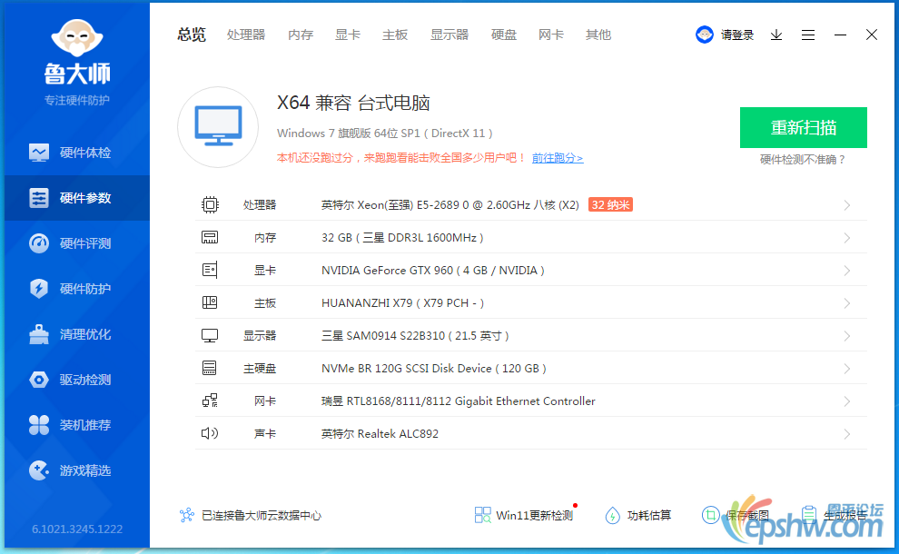Screen dimensions: 899x554
Task: Open Win11更新检测 tool
Action: pos(523,515)
